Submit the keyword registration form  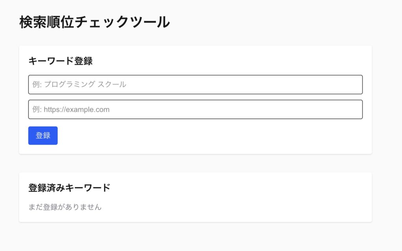[43, 136]
